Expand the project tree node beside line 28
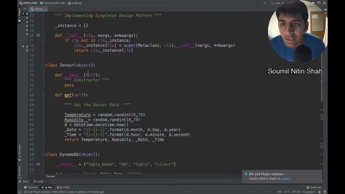This screenshot has width=345, height=194. 23,46
